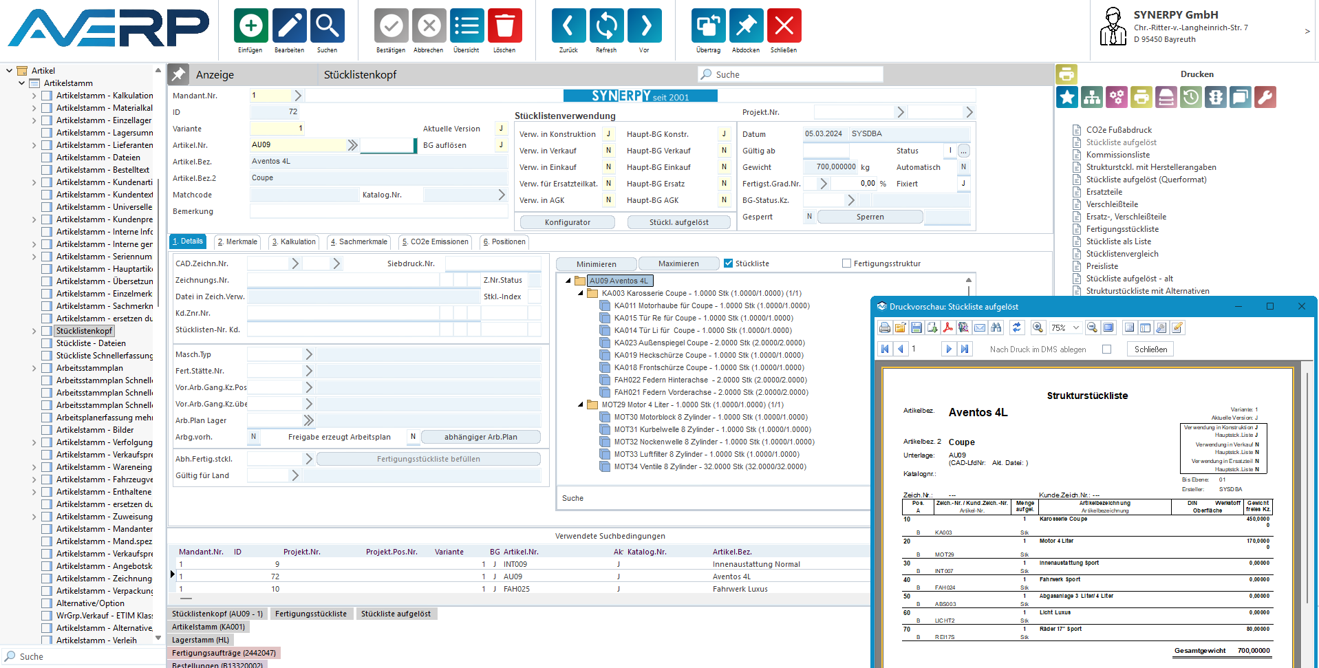Enable the Fertigungsstruktur checkbox
This screenshot has width=1319, height=668.
click(846, 263)
